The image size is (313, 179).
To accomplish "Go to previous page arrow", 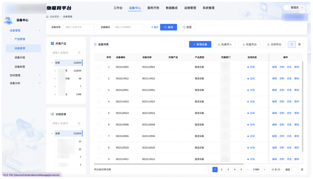I will point(208,170).
